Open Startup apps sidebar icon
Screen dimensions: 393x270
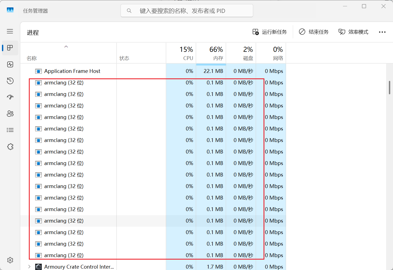pyautogui.click(x=10, y=97)
